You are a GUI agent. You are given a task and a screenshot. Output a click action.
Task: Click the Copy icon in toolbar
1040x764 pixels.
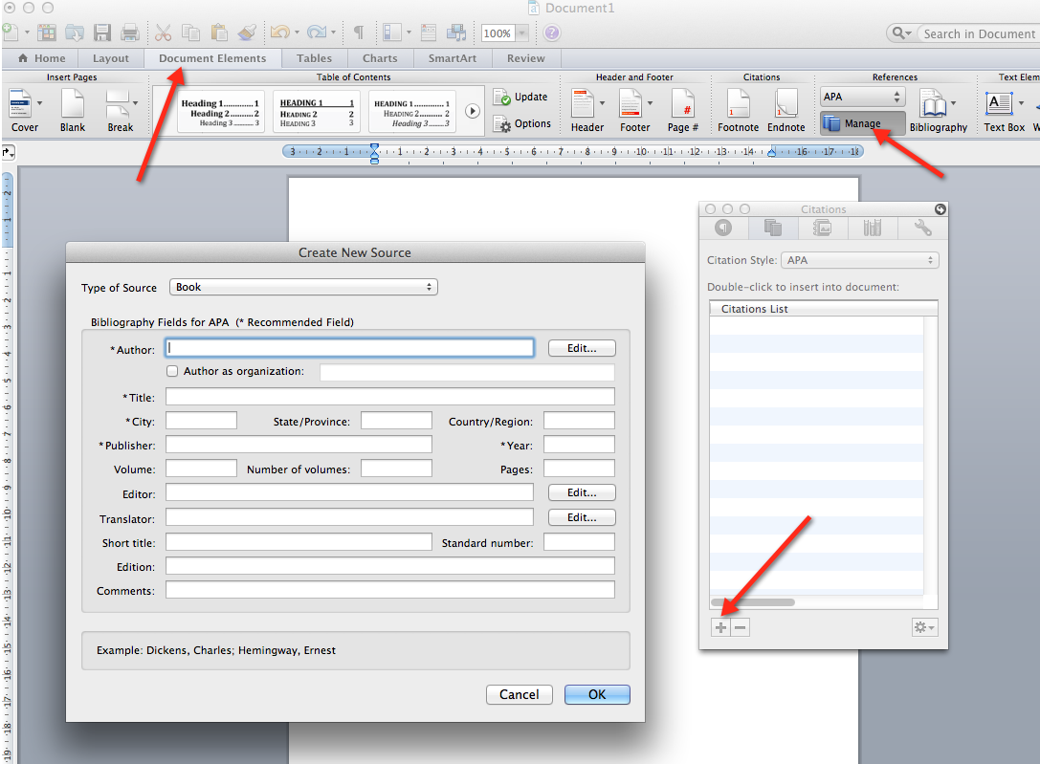point(191,33)
